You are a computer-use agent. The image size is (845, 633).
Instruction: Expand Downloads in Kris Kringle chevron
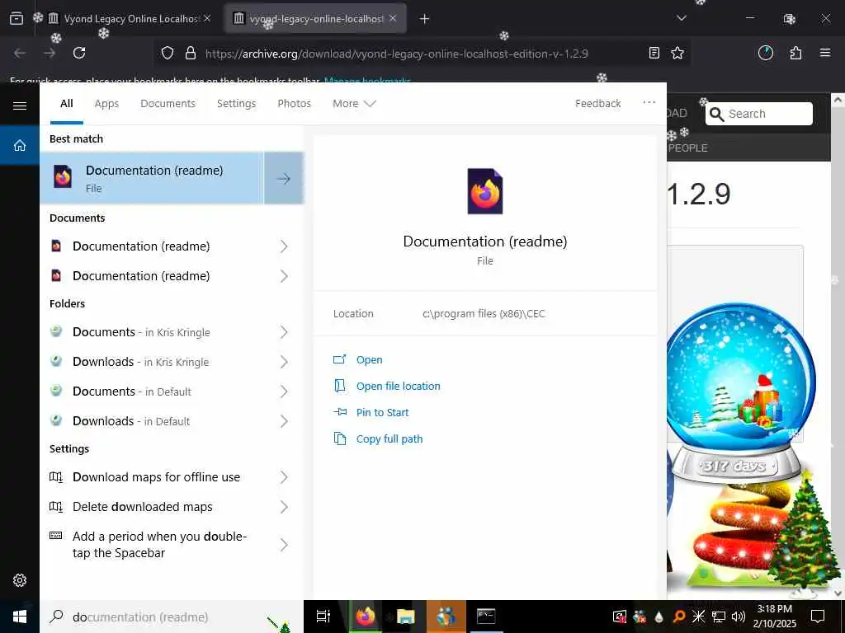pyautogui.click(x=284, y=362)
